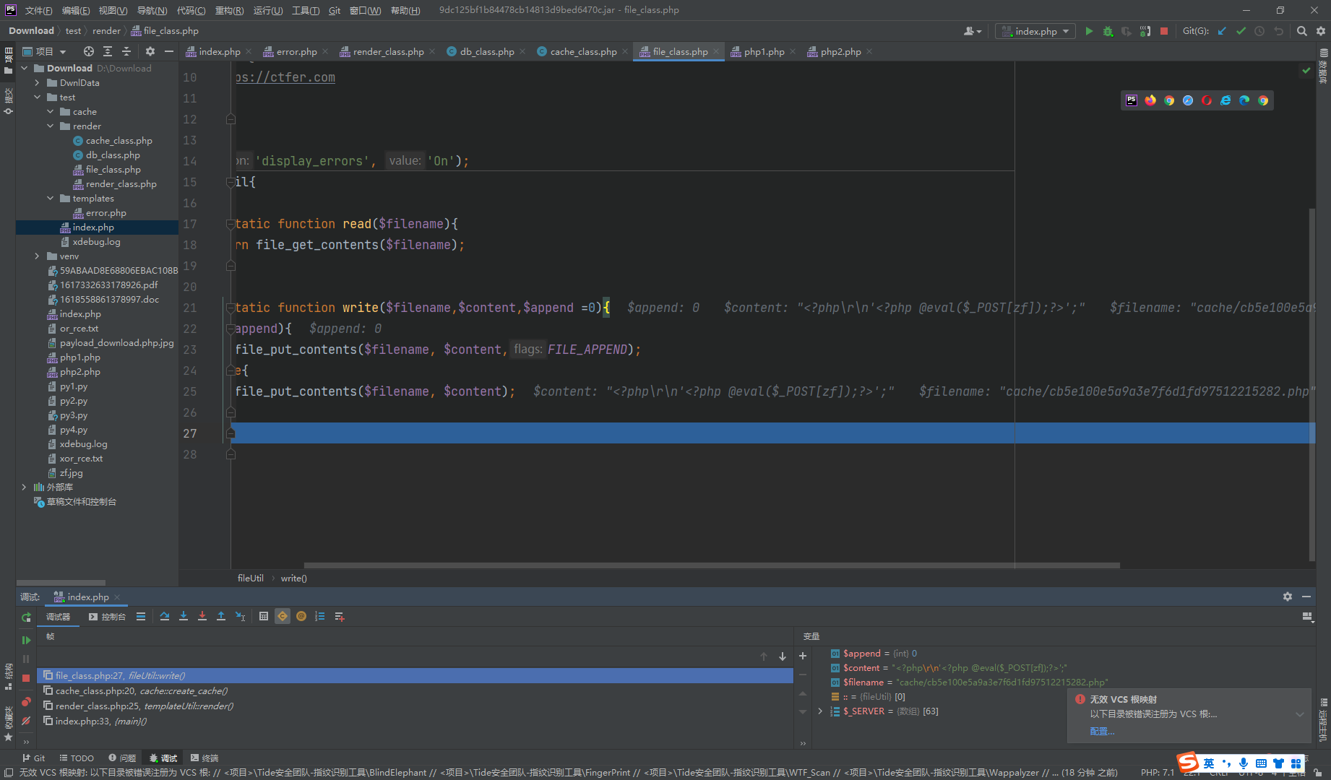Rerun index.php with the circular arrow
This screenshot has height=780, width=1331.
click(x=27, y=617)
